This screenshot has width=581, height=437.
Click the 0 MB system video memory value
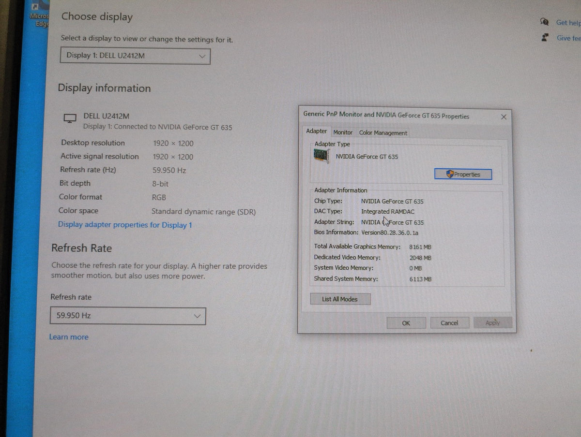pyautogui.click(x=415, y=268)
